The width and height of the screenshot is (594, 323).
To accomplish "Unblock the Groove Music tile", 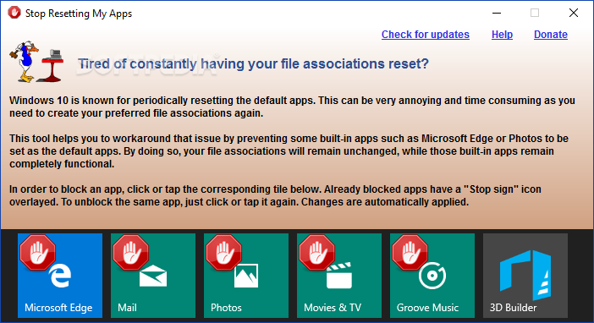I will pos(432,276).
